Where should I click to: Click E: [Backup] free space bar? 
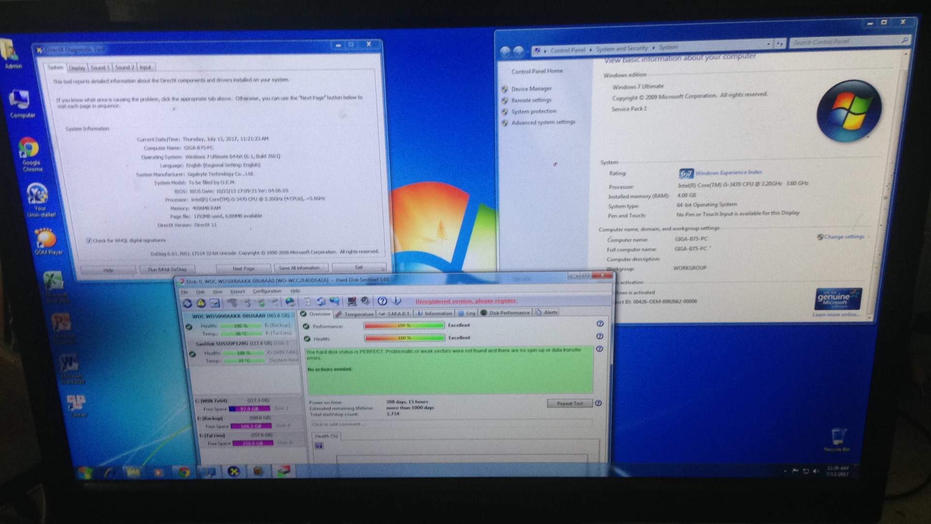coord(251,426)
